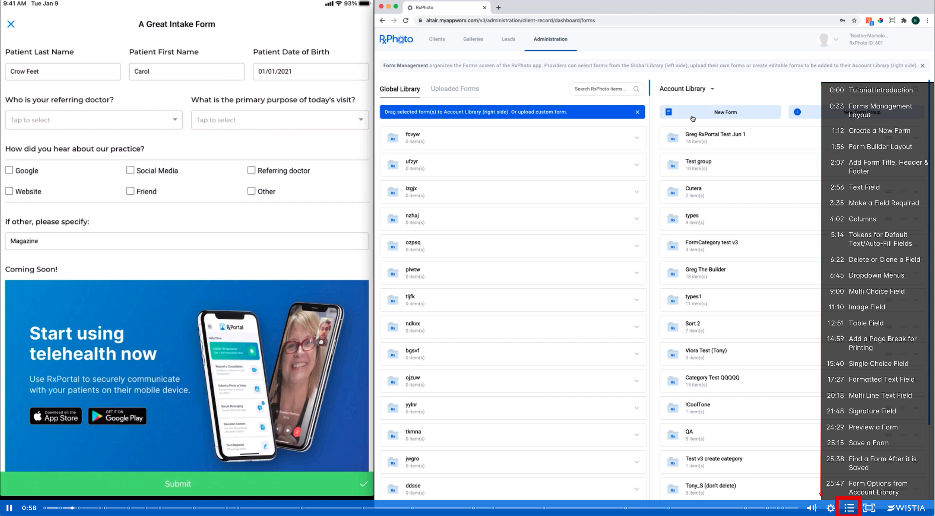Expand the fcvyw folder row

pyautogui.click(x=636, y=138)
